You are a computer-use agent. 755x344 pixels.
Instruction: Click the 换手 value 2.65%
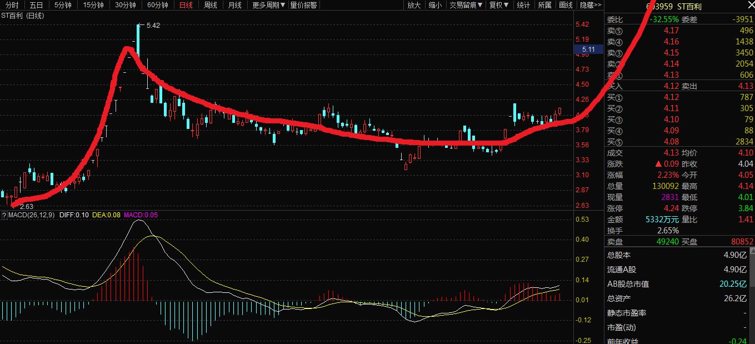(668, 231)
